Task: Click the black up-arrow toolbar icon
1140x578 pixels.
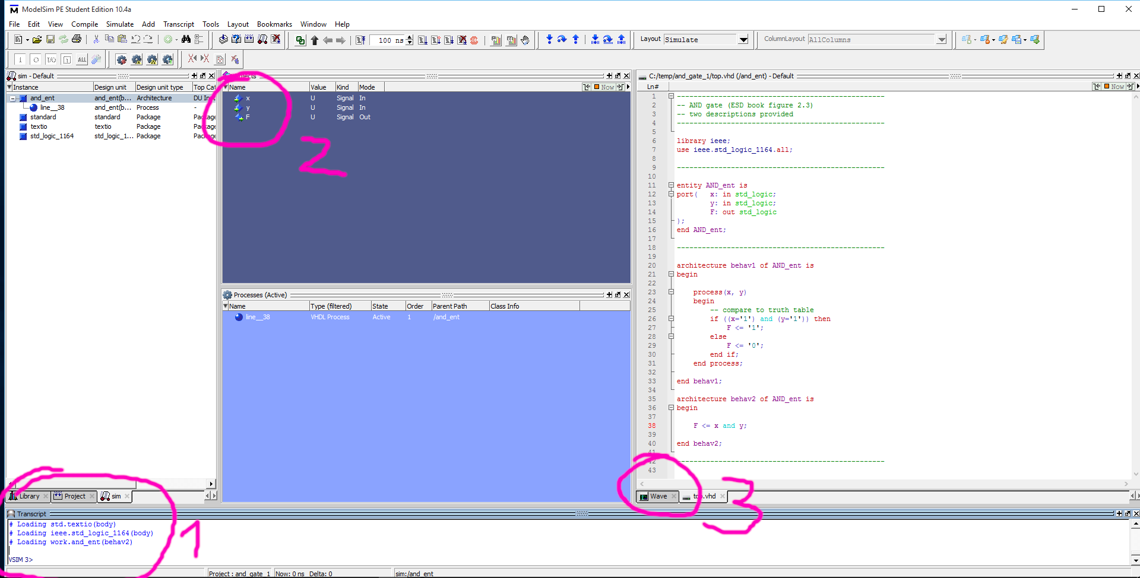Action: [315, 40]
